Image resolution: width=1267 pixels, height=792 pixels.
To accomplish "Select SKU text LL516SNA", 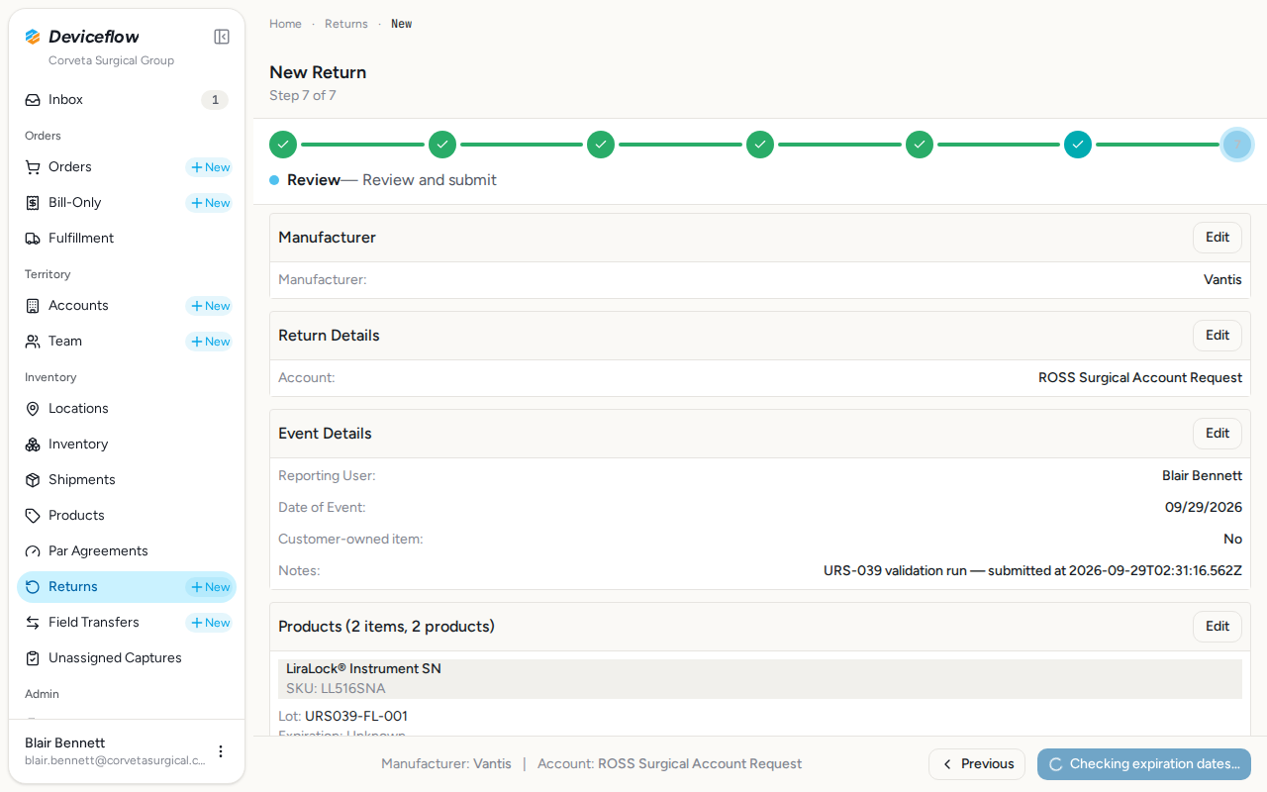I will (353, 688).
